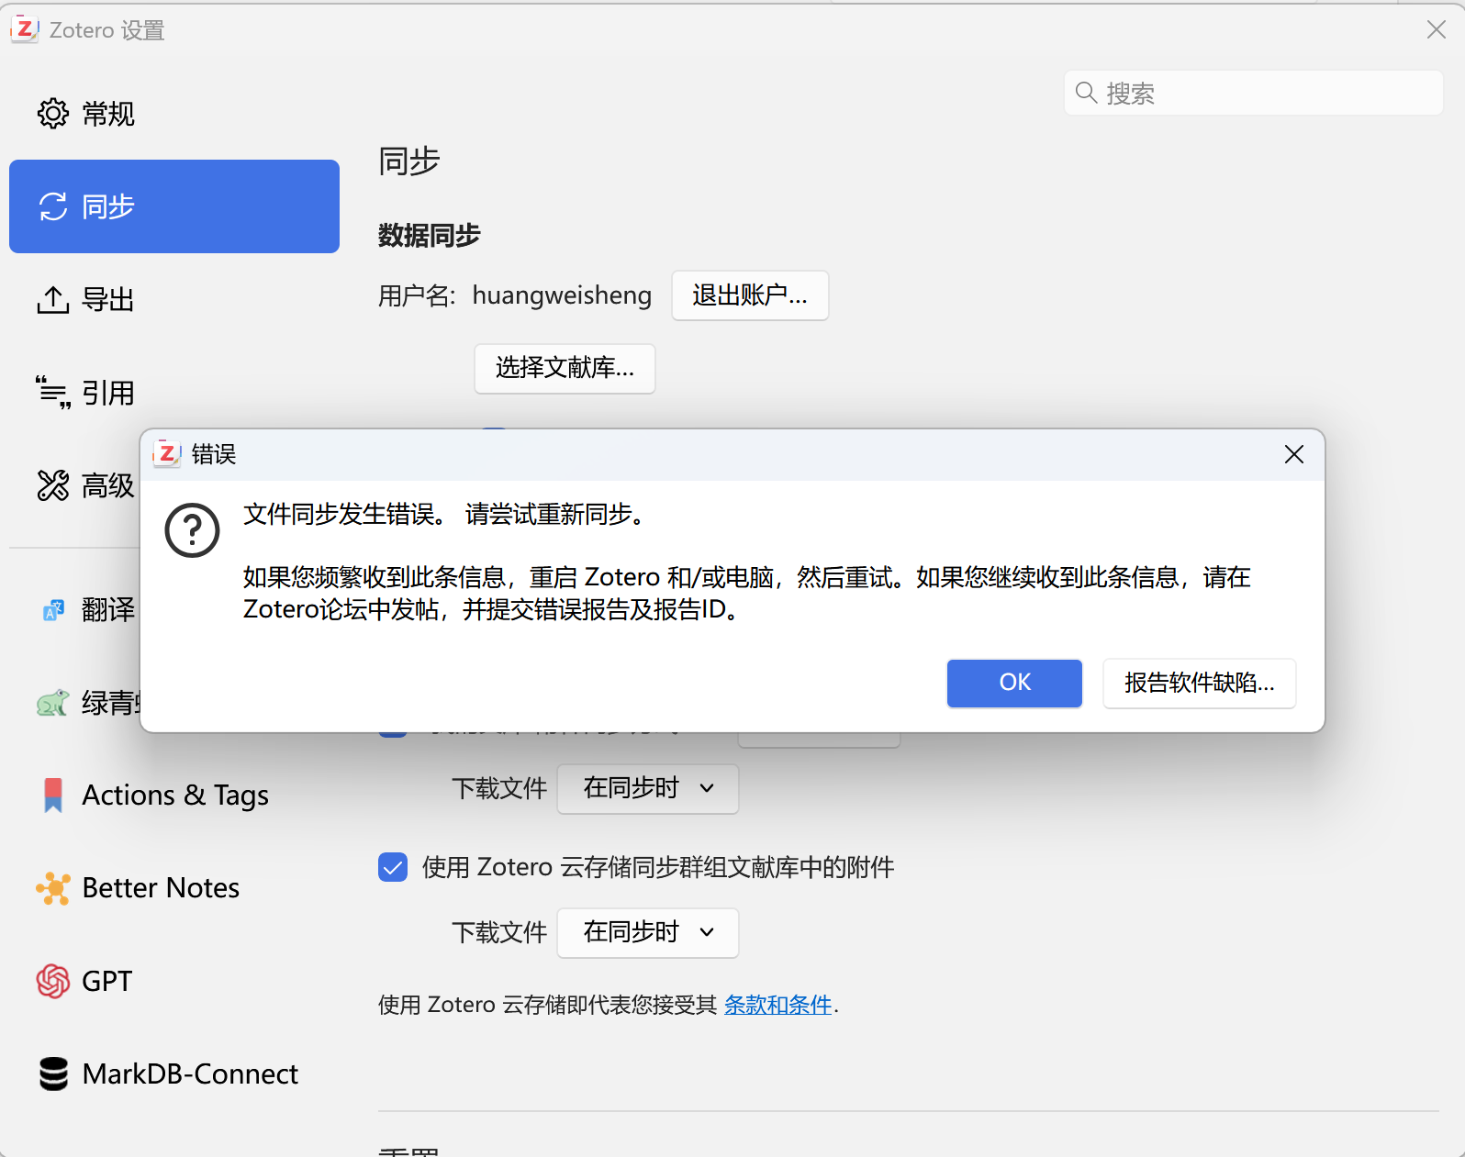Viewport: 1465px width, 1157px height.
Task: Switch to GPT settings pane
Action: pyautogui.click(x=174, y=981)
